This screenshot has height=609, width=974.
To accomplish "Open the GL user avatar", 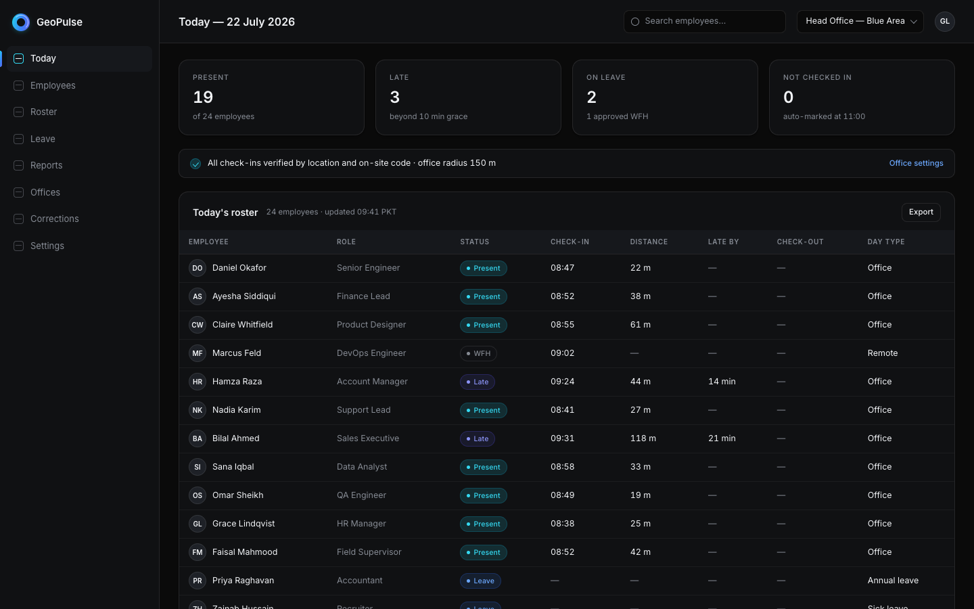I will pyautogui.click(x=944, y=22).
